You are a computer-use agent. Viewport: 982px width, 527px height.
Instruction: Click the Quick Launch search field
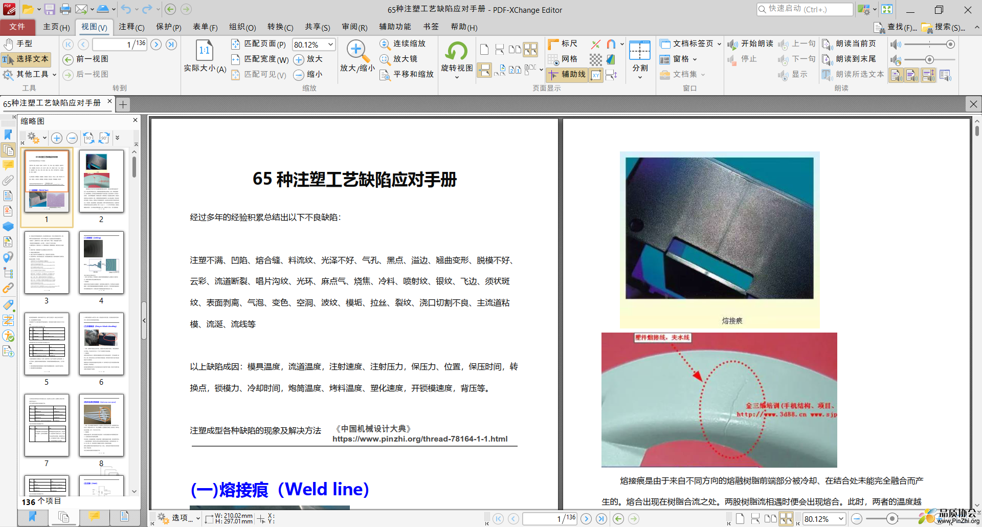(805, 9)
